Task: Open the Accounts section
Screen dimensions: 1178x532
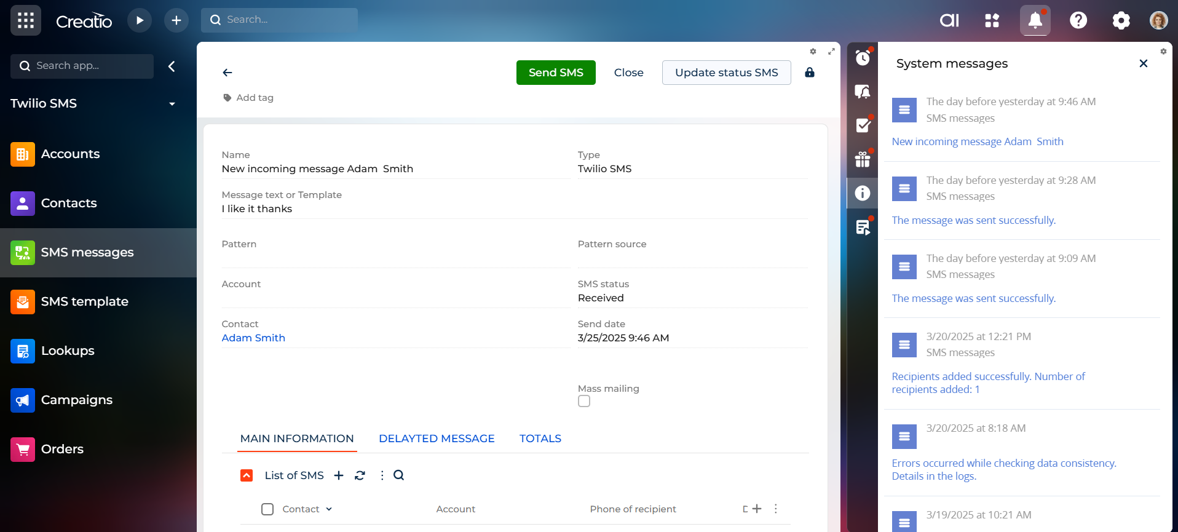Action: click(98, 154)
